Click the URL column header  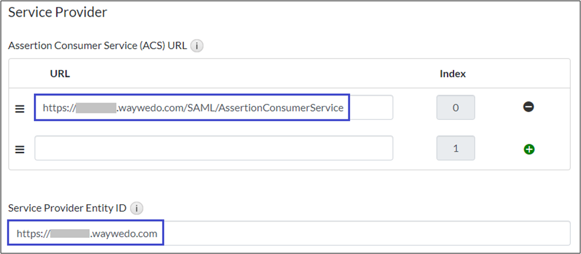[x=60, y=74]
